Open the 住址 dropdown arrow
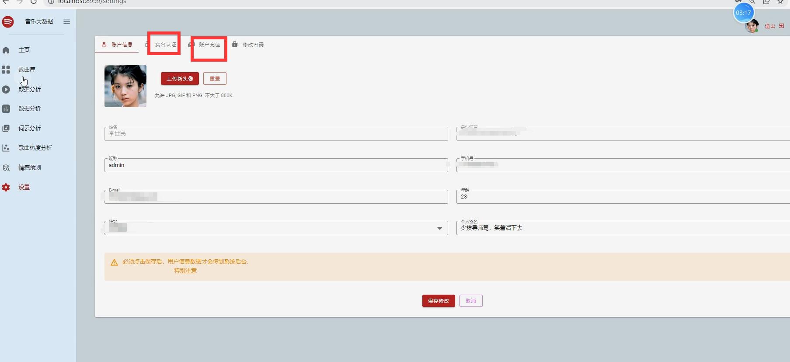Screen dimensions: 790x362 [x=439, y=228]
